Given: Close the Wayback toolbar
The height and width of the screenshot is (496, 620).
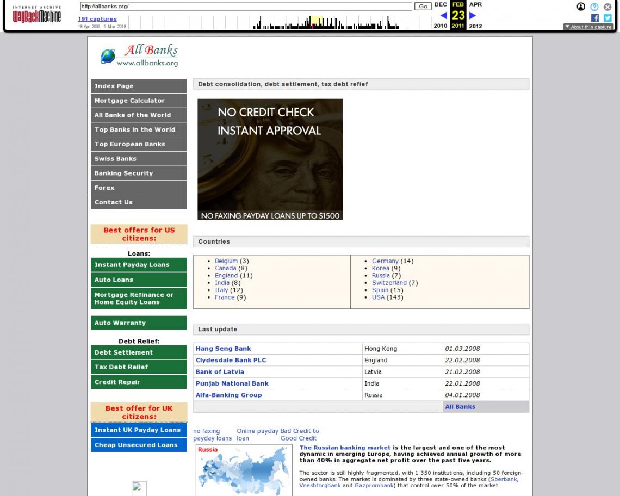Looking at the screenshot, I should click(x=607, y=7).
